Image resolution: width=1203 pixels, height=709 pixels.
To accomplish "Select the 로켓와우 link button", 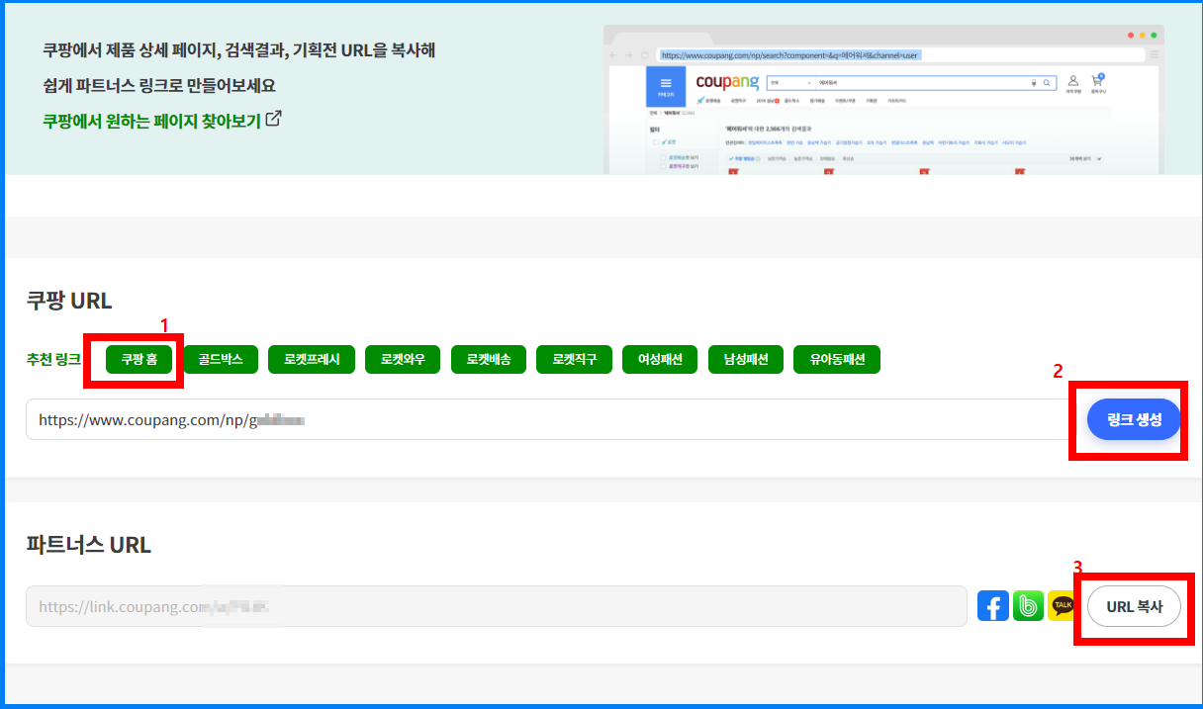I will point(403,360).
